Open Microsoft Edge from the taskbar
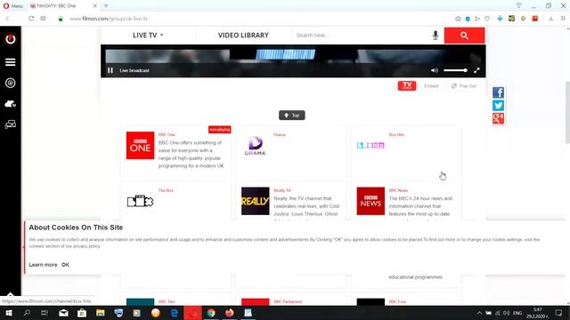The height and width of the screenshot is (320, 570). (175, 313)
